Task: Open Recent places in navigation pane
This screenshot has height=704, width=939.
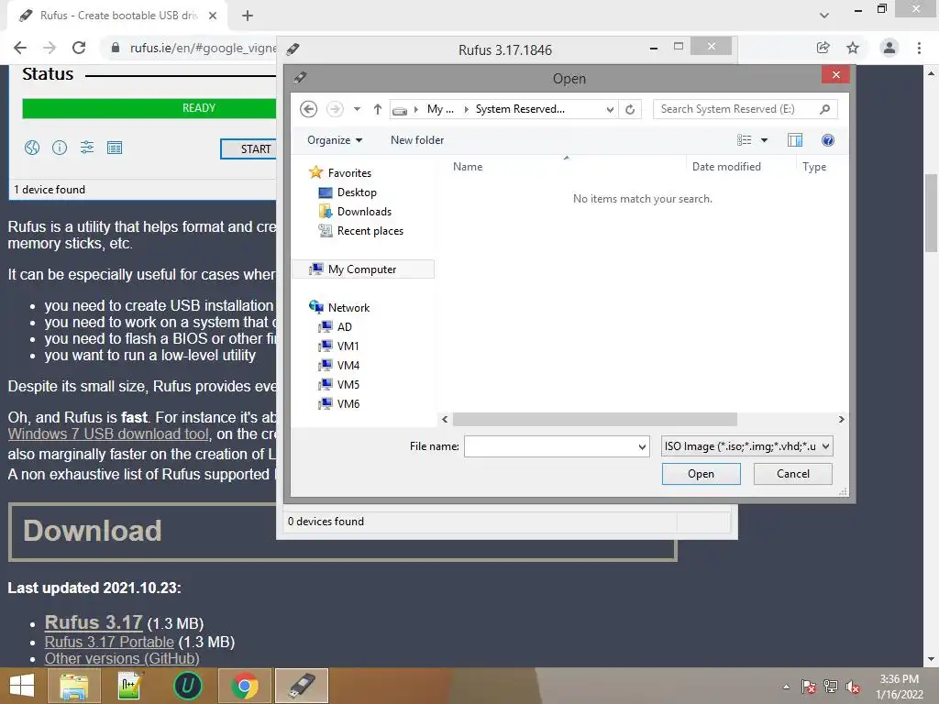Action: point(370,230)
